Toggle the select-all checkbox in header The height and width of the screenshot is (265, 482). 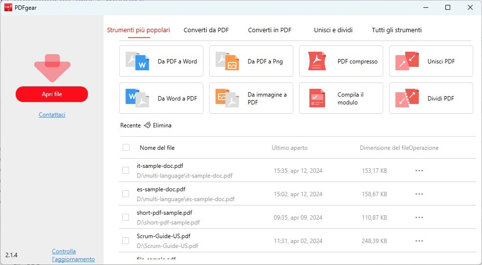(126, 147)
